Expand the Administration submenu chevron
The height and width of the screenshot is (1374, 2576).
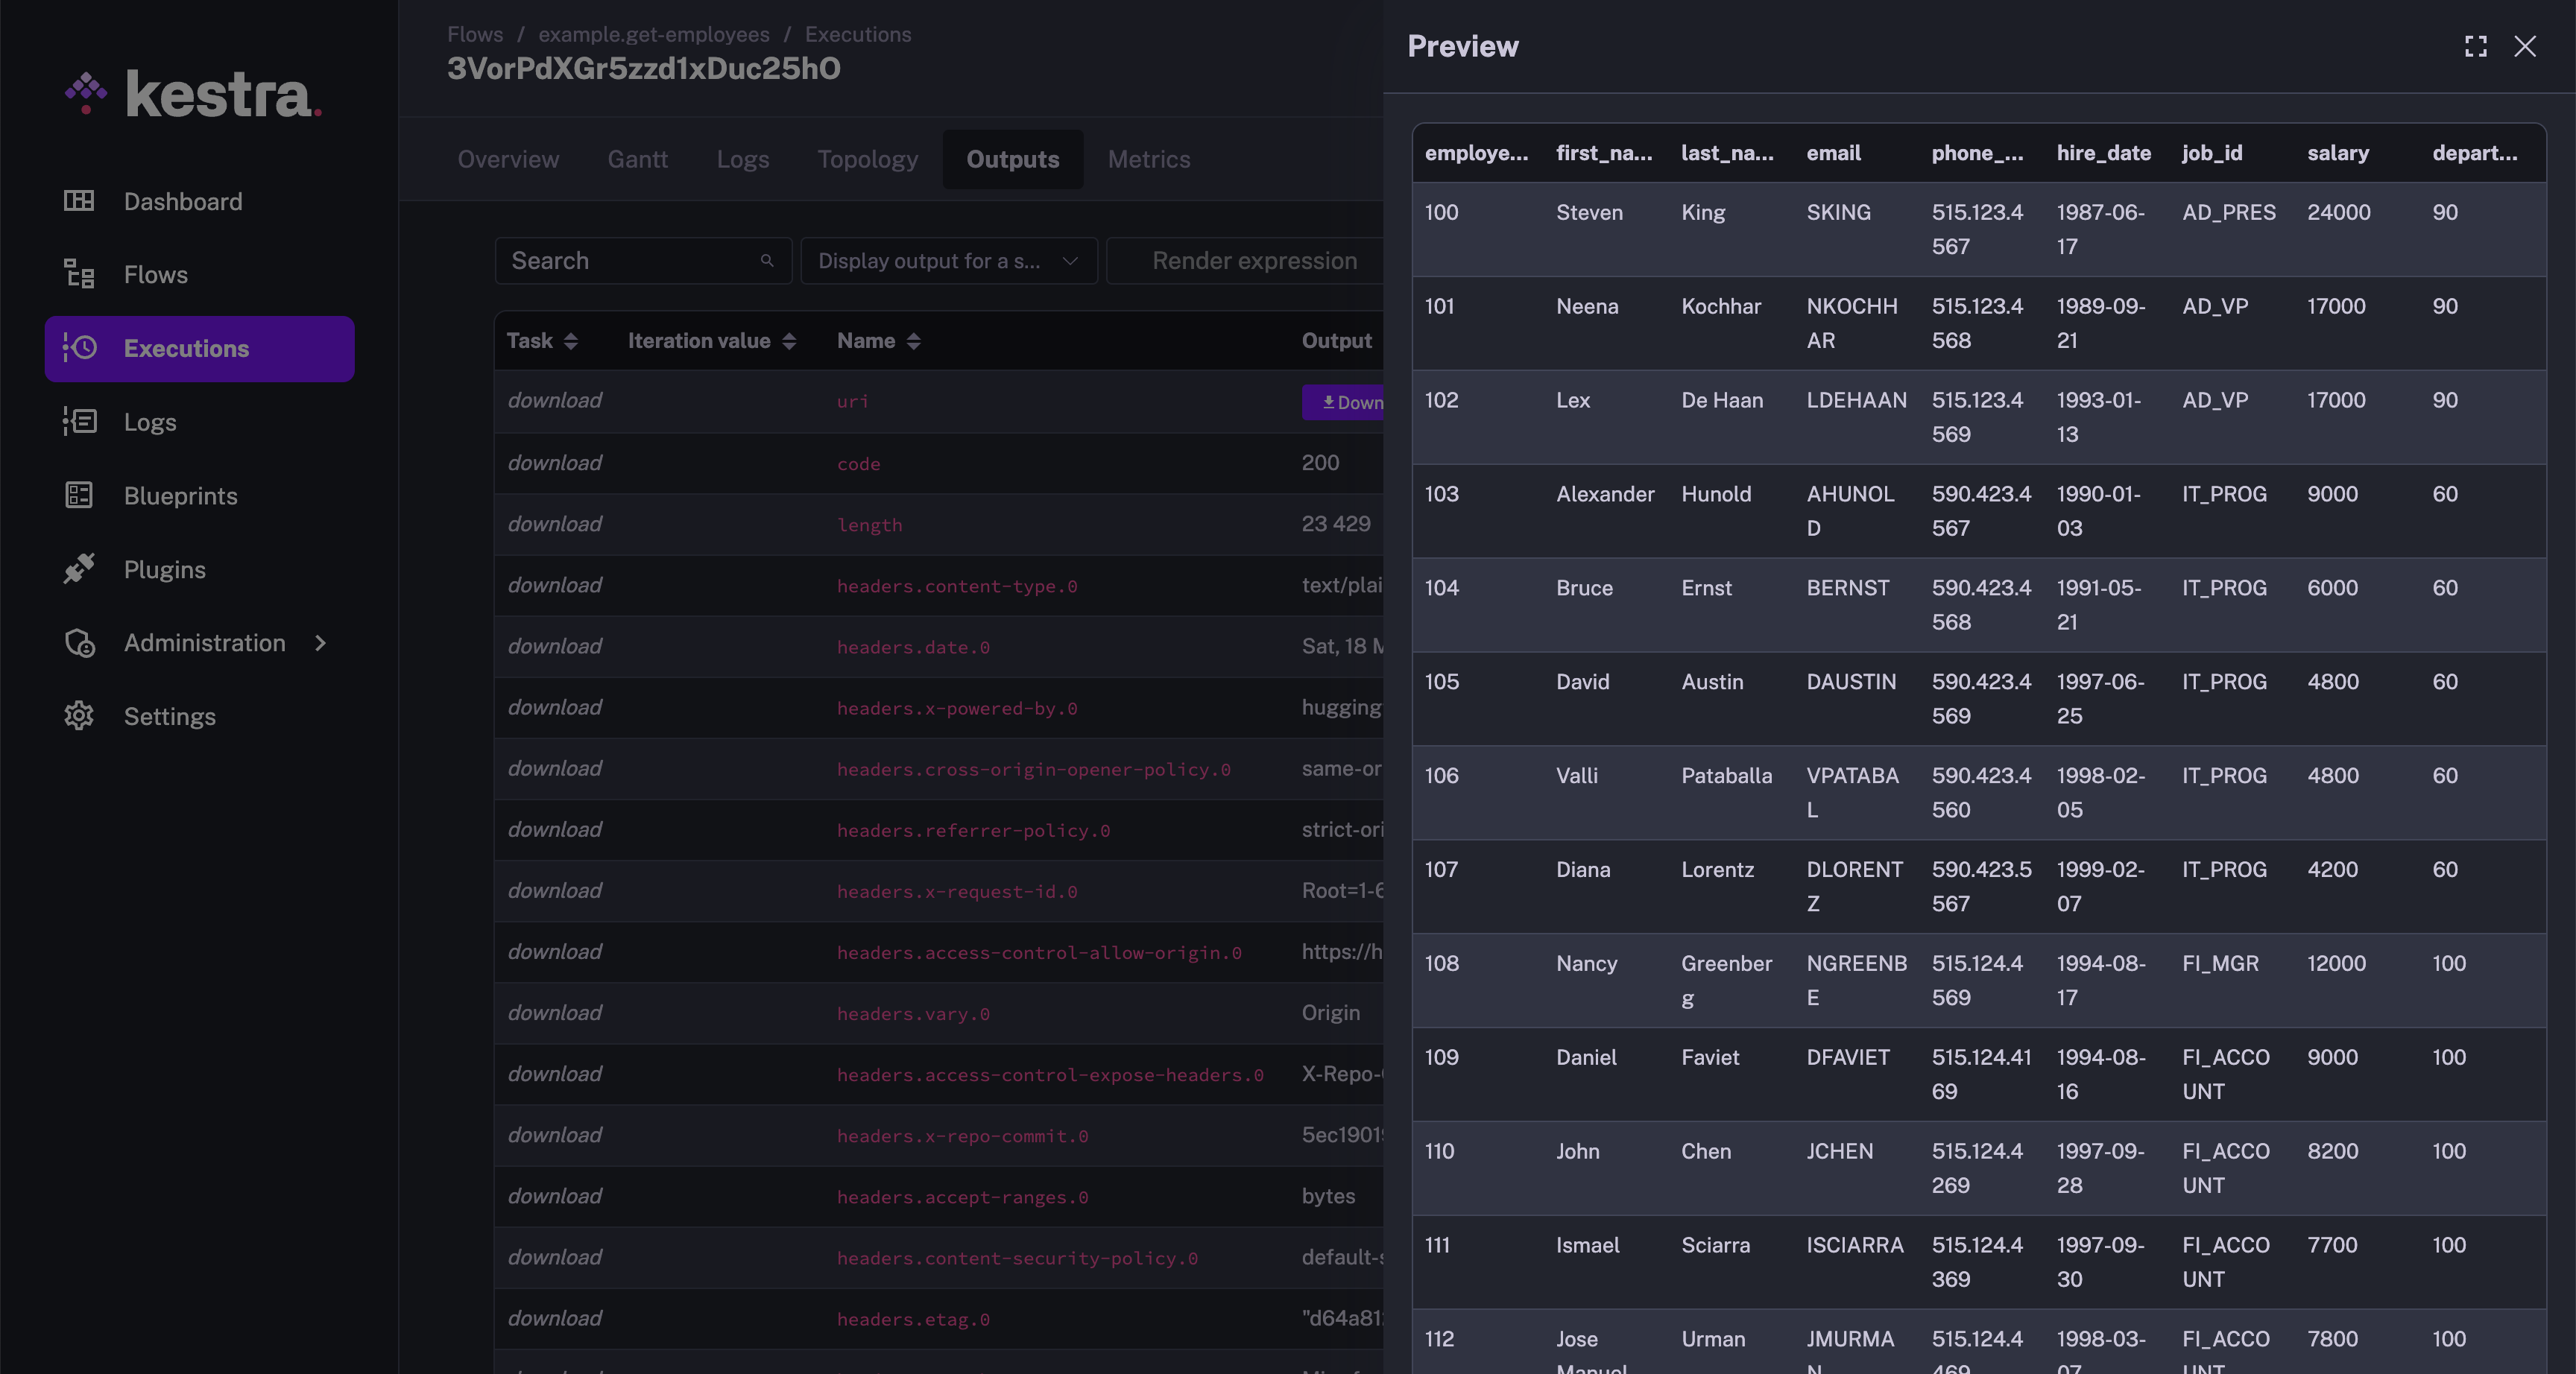coord(320,642)
